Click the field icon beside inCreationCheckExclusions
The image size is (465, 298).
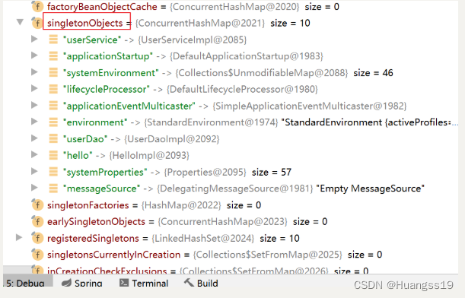click(x=37, y=270)
